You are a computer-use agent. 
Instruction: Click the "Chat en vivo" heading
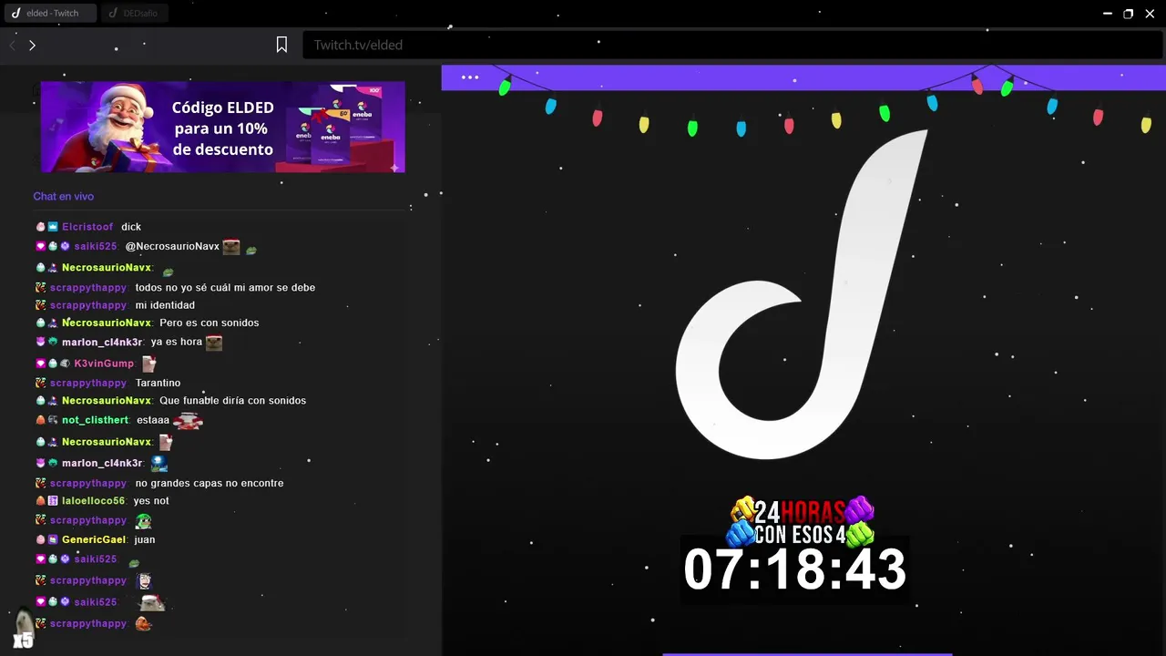coord(64,197)
